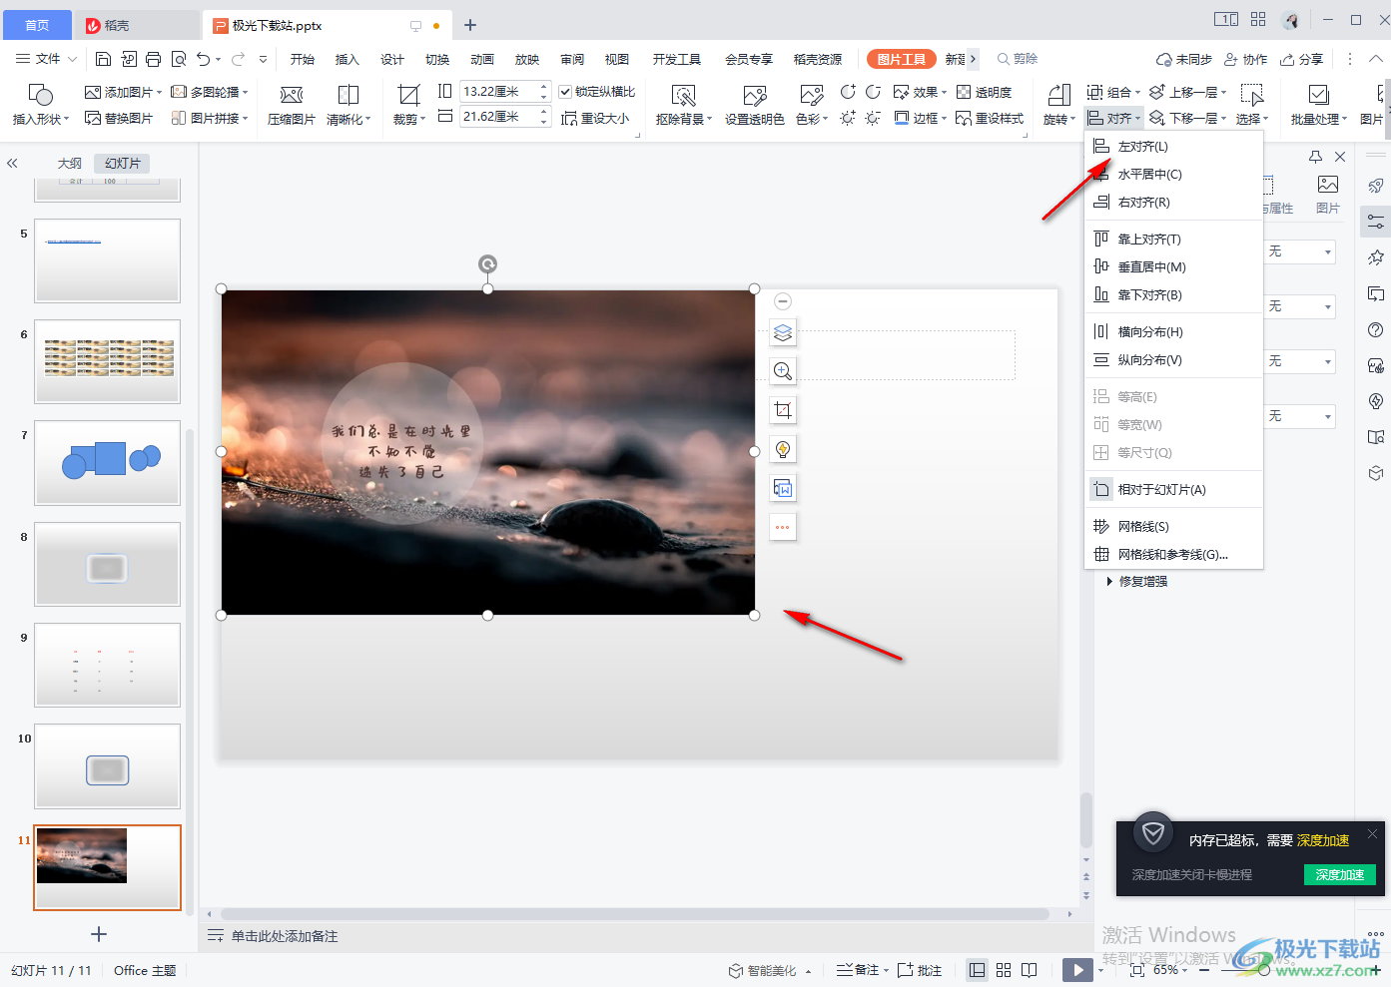This screenshot has width=1391, height=987.
Task: Choose Center Horizontally (水平居中)
Action: [x=1173, y=174]
